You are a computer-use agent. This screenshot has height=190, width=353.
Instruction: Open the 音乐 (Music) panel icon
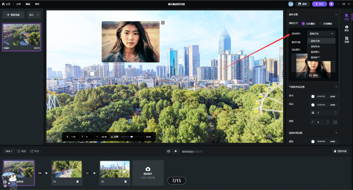pos(347,28)
